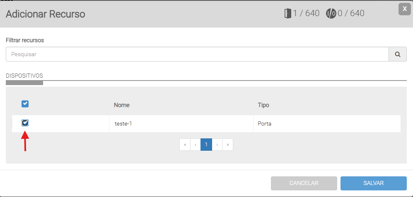Focus the Pesquisar search field
413x197 pixels.
[197, 54]
